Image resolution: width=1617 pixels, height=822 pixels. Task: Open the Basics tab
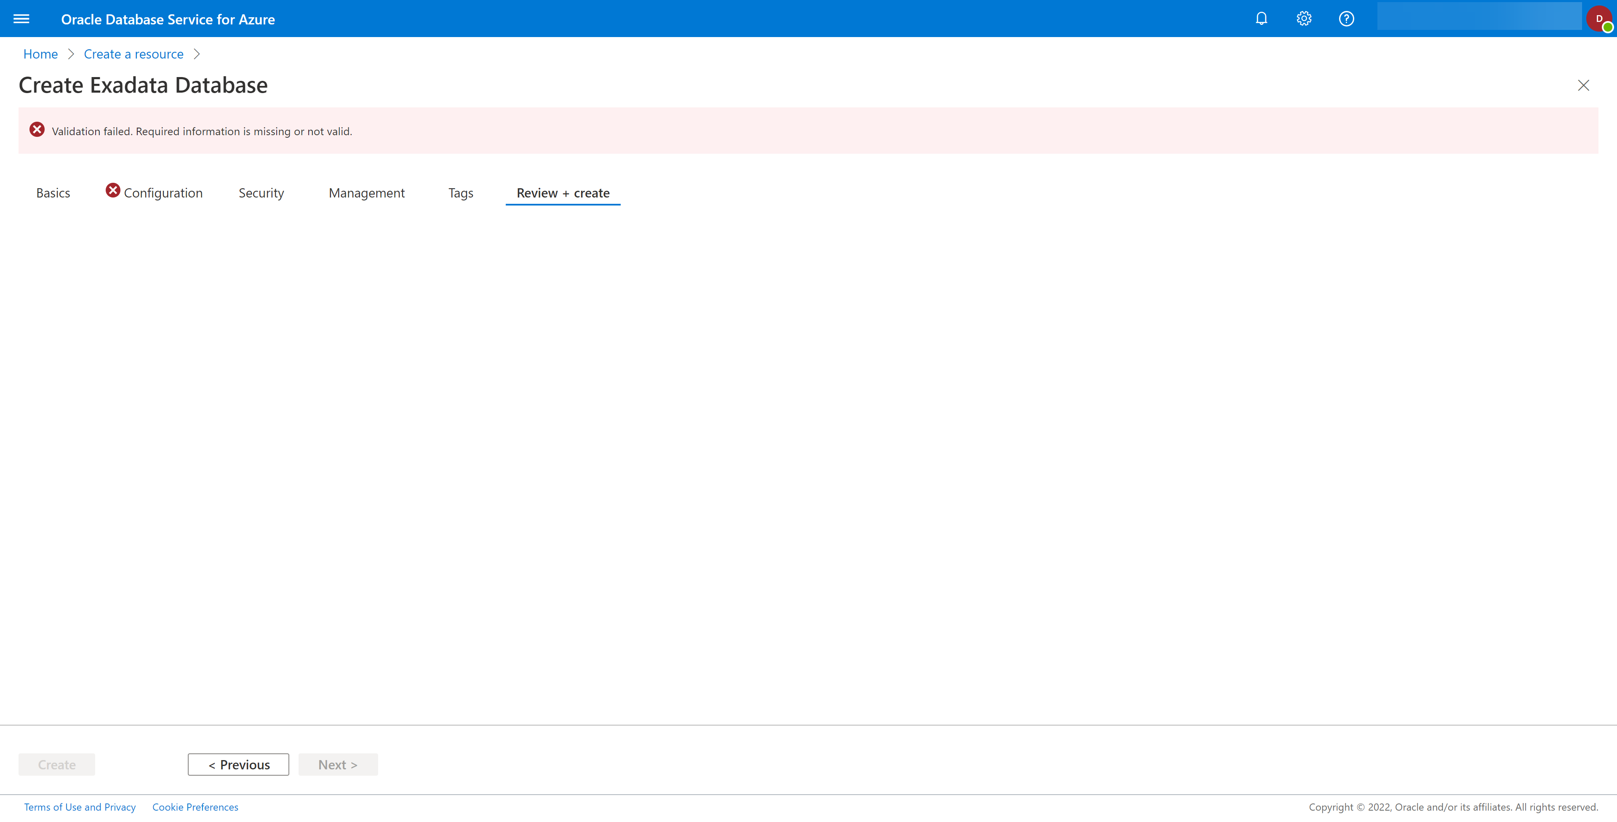click(x=53, y=192)
